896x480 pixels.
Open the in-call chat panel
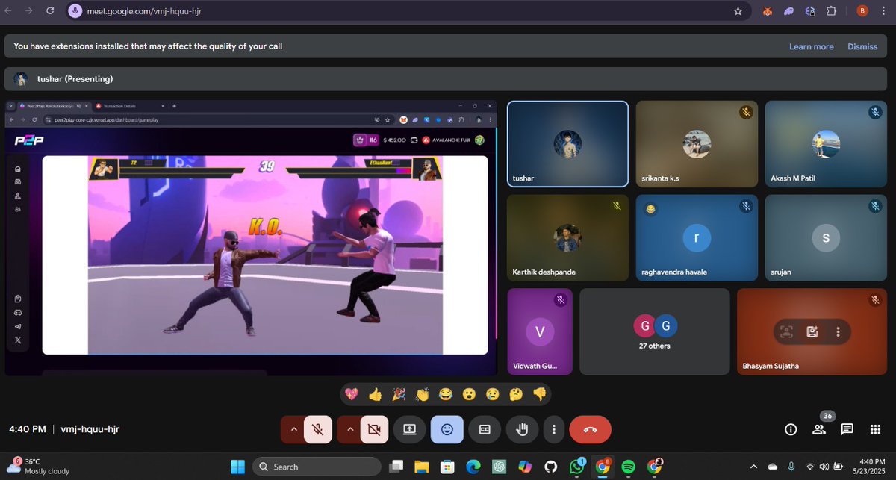click(847, 429)
